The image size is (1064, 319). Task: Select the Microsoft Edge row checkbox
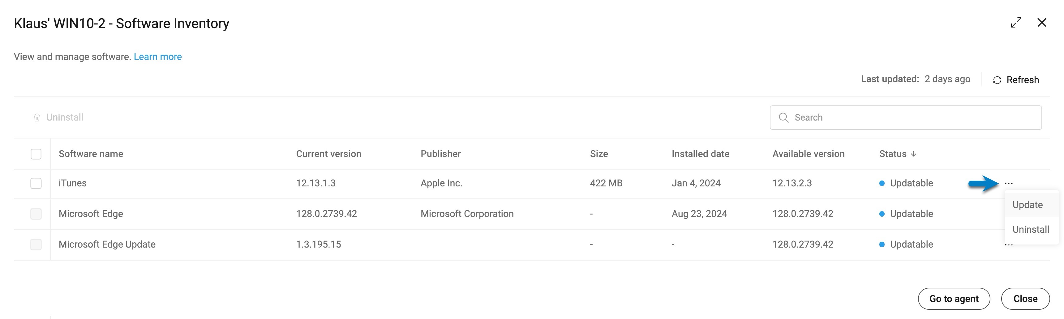pyautogui.click(x=36, y=213)
